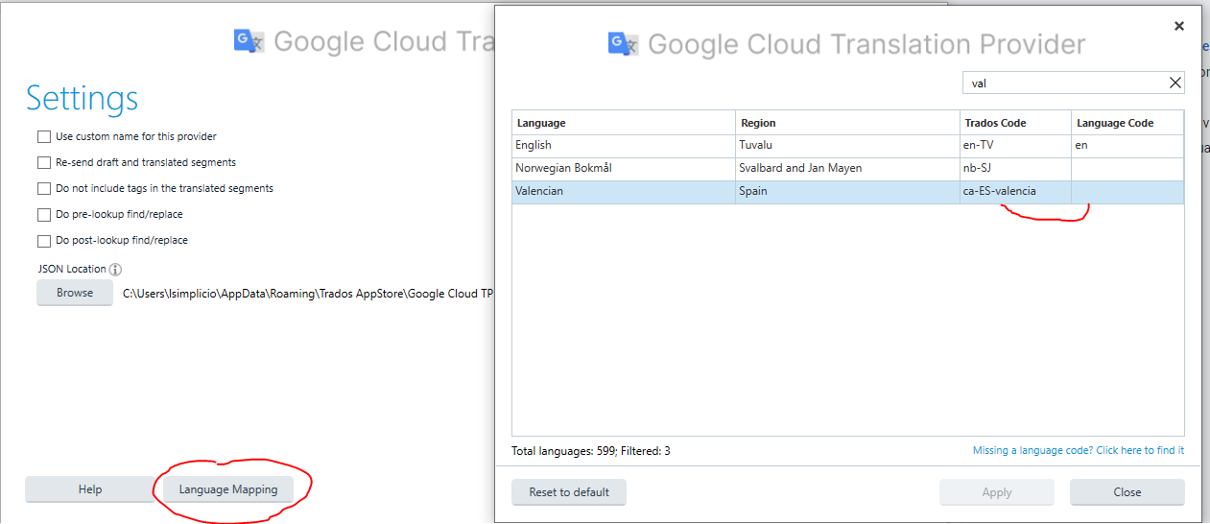
Task: Enable 'Use custom name for this provider' checkbox
Action: point(44,136)
